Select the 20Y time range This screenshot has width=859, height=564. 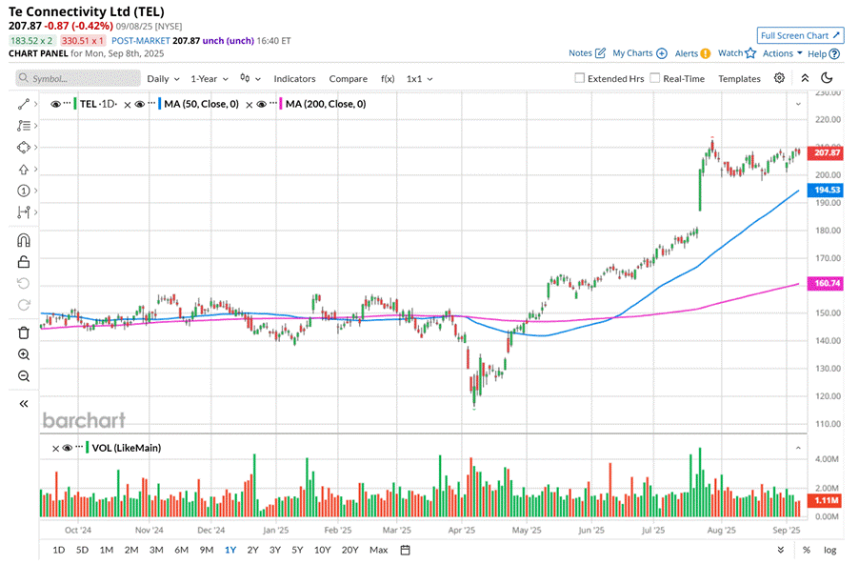[350, 550]
